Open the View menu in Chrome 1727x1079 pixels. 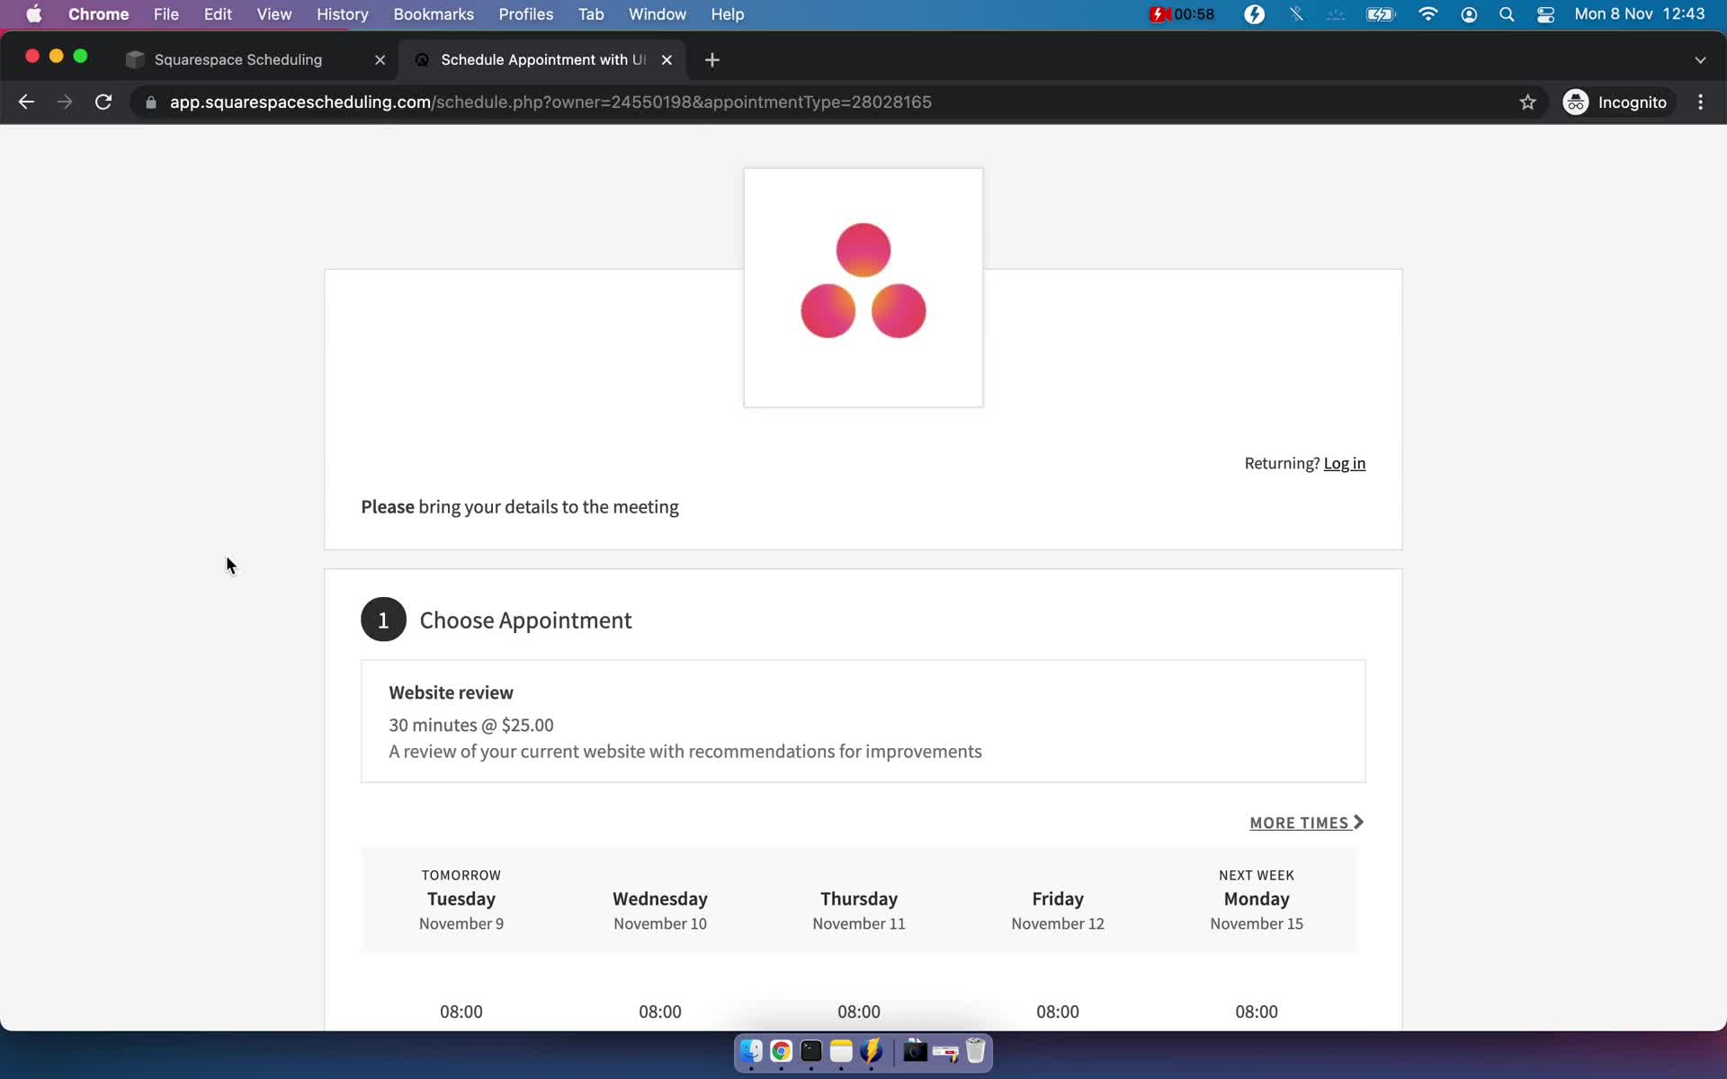[273, 13]
